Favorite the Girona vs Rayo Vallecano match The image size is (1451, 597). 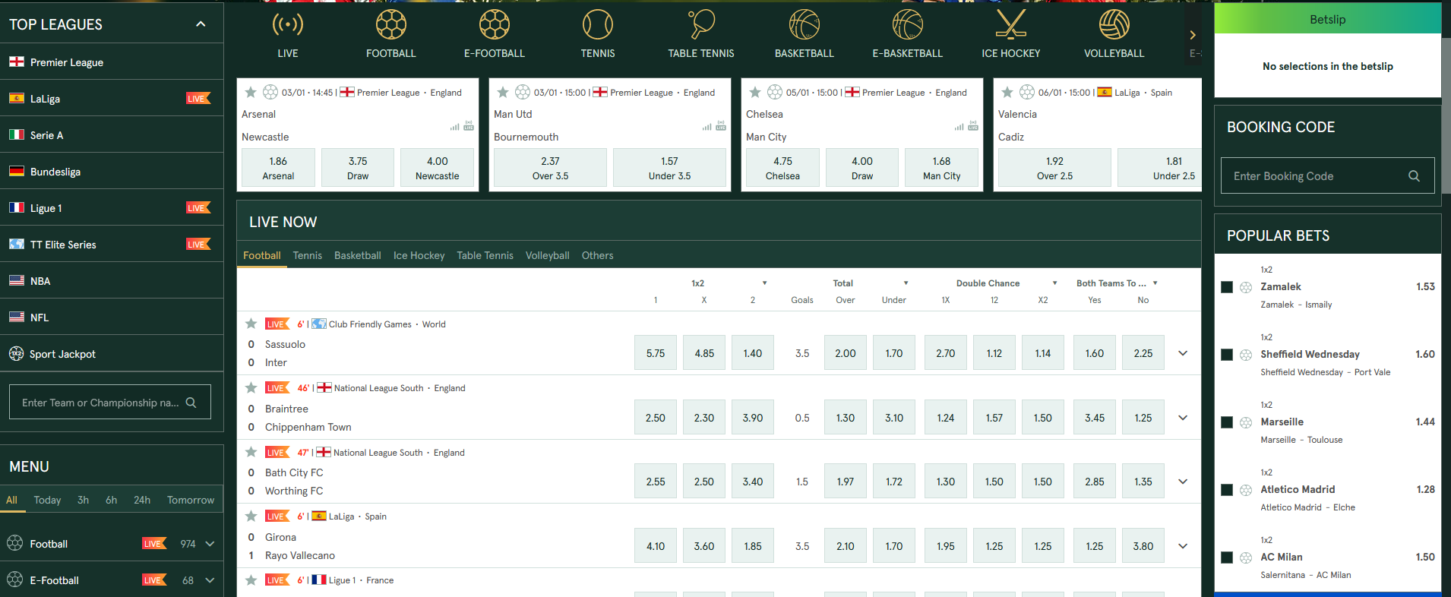tap(251, 516)
